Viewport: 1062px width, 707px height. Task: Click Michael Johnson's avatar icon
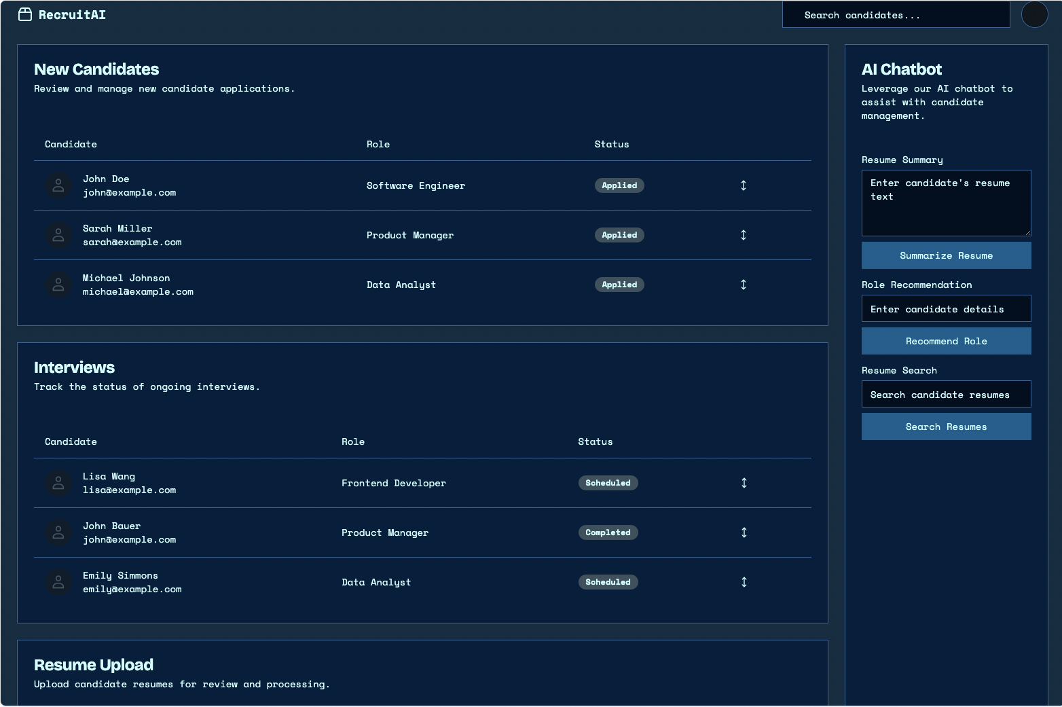click(58, 285)
